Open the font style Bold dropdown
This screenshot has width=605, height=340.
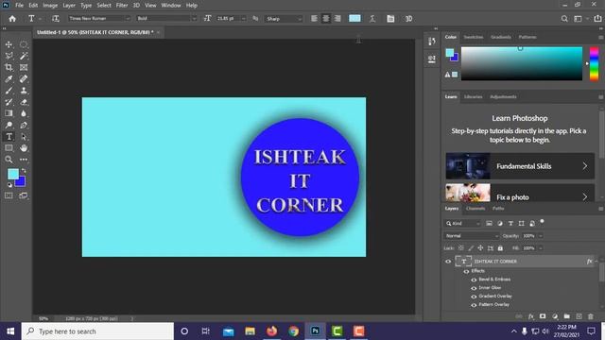(194, 19)
